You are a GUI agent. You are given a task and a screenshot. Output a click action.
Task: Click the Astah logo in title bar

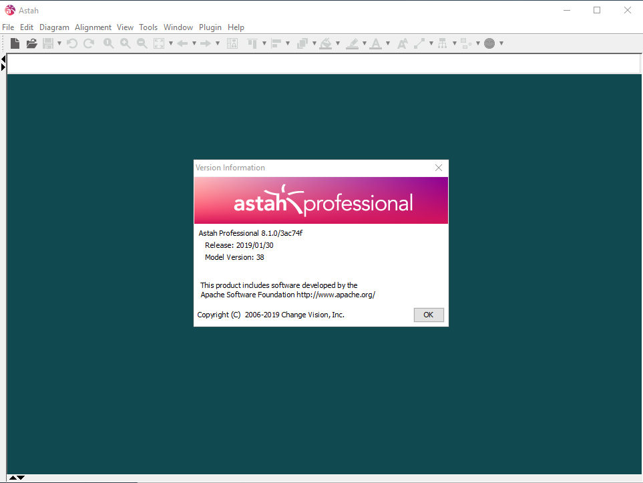coord(10,10)
